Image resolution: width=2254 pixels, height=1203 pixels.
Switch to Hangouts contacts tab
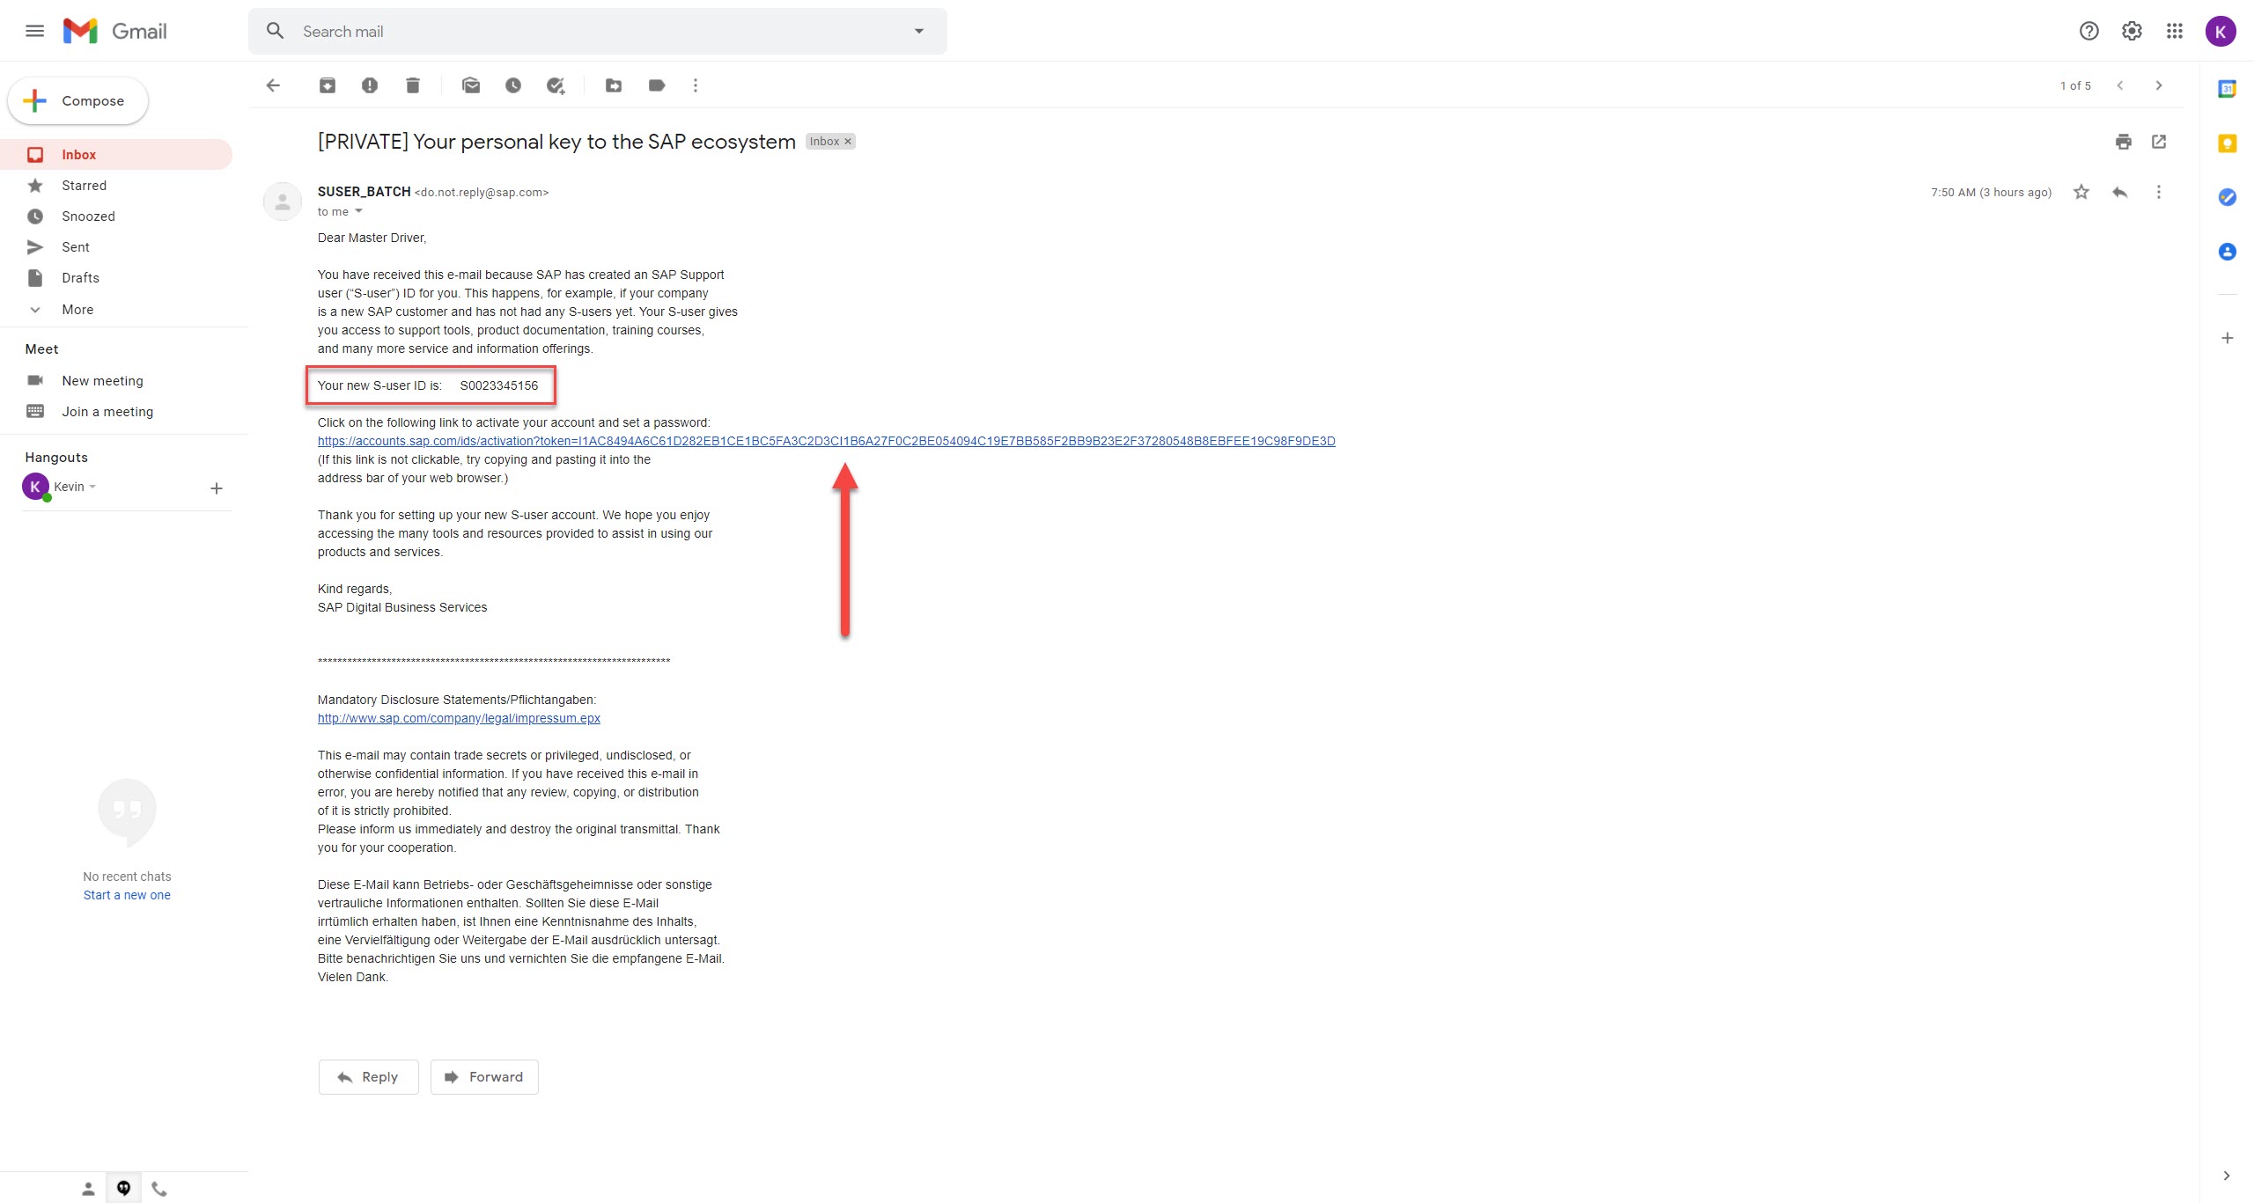point(88,1189)
